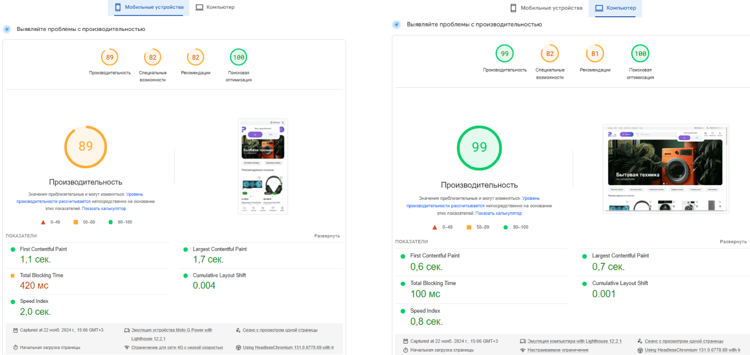
Task: Expand the ПОКАЗАТЕЛИ section via 'Развернуть' in the left report
Action: (x=327, y=236)
